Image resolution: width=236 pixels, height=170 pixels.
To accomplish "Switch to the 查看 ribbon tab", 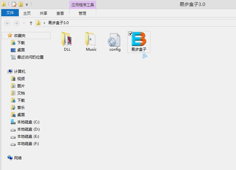I will [x=60, y=13].
